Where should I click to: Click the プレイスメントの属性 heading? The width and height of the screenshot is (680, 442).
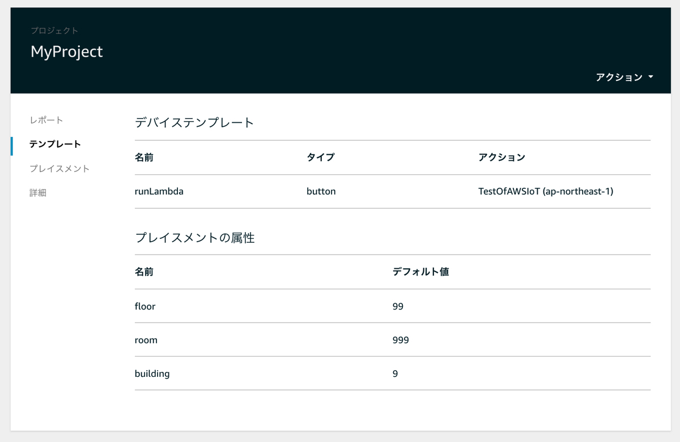(194, 238)
